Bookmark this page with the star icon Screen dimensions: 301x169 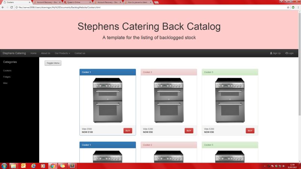288,7
